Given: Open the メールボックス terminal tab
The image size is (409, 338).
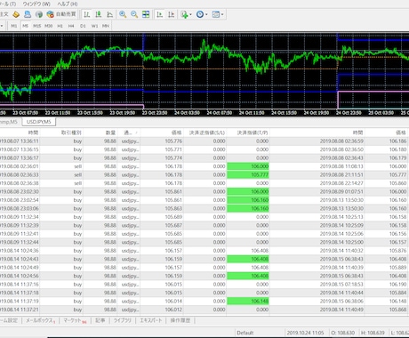Looking at the screenshot, I should coord(40,320).
